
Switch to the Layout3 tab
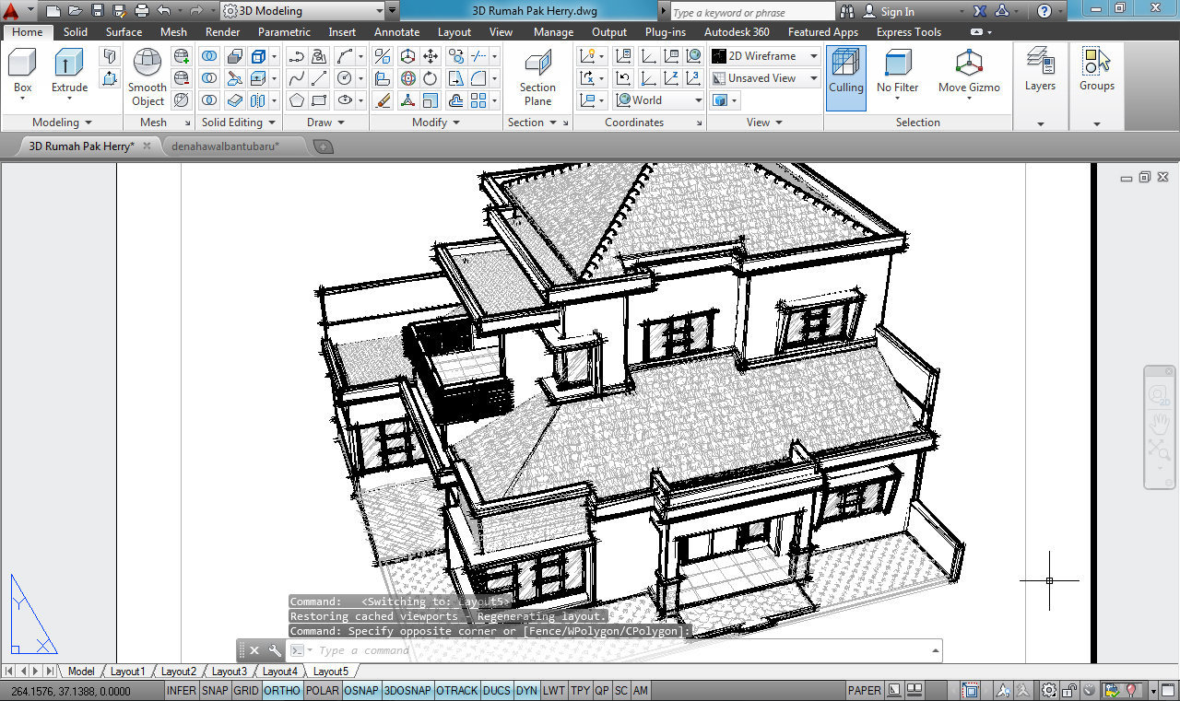click(x=230, y=672)
